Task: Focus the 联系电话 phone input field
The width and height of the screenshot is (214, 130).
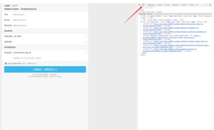Action: coord(49,26)
